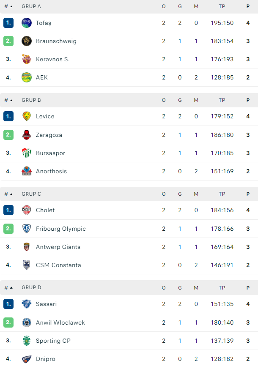Screen dimensions: 258x369
Task: Open Anwil Wloclawek team link
Action: point(60,323)
